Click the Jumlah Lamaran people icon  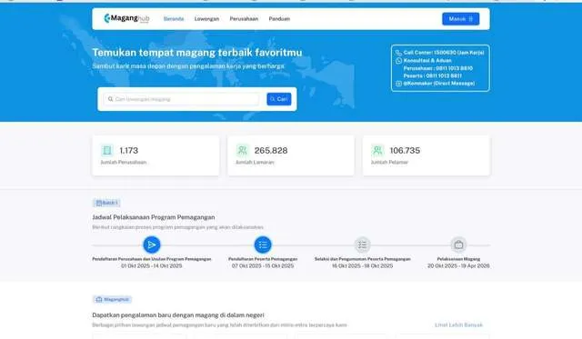point(242,150)
